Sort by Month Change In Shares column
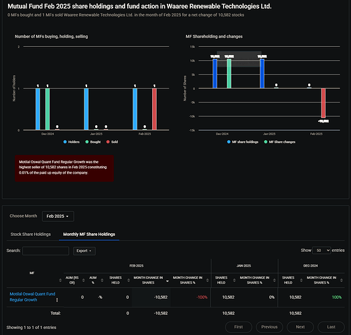Screen dimensions: 351x335 click(x=167, y=280)
